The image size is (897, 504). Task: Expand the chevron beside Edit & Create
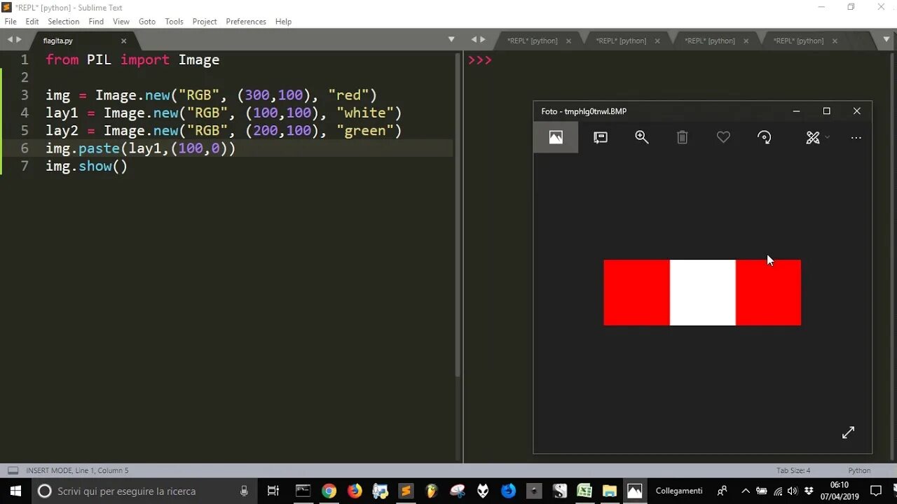827,137
